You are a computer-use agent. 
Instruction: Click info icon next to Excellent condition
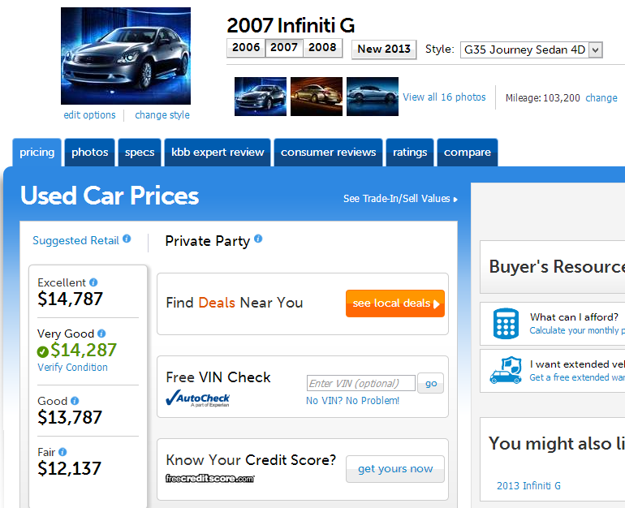93,282
